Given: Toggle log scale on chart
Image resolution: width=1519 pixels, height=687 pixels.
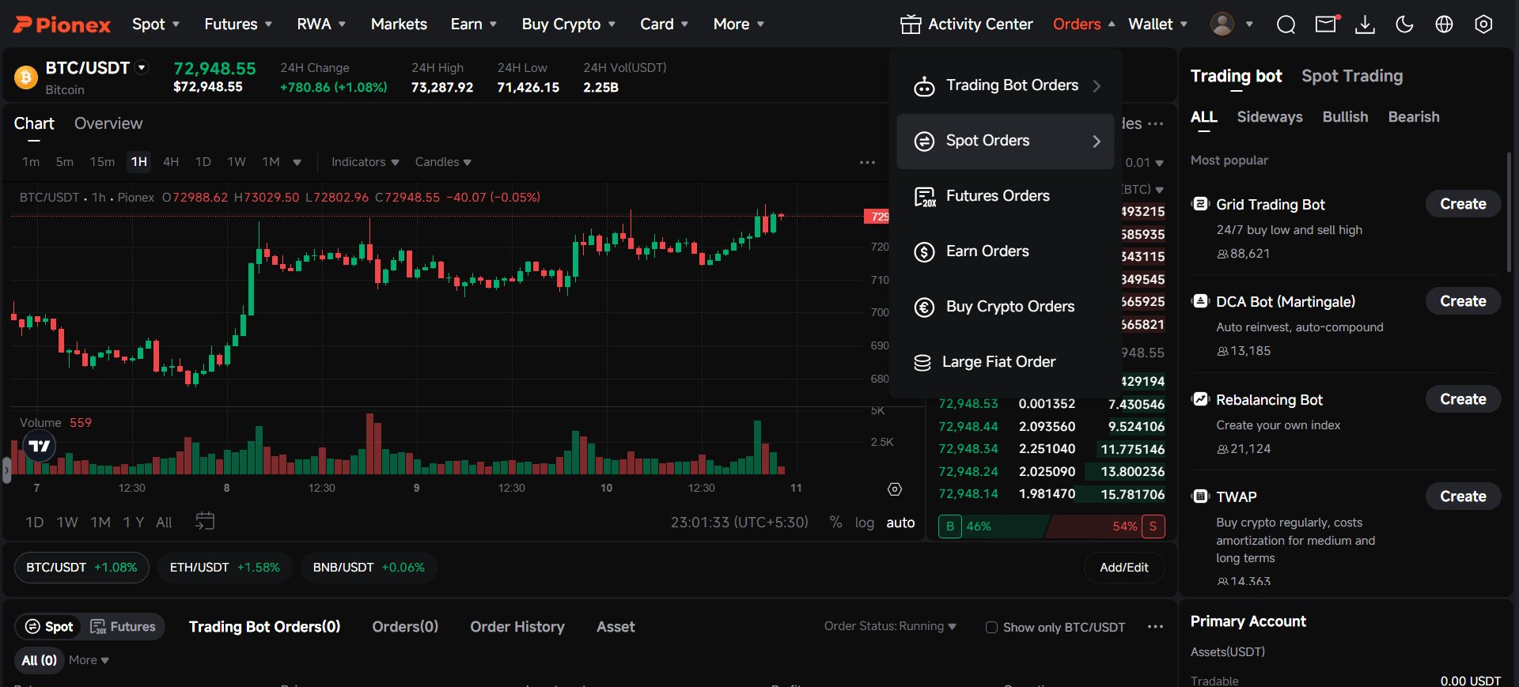Looking at the screenshot, I should [865, 523].
